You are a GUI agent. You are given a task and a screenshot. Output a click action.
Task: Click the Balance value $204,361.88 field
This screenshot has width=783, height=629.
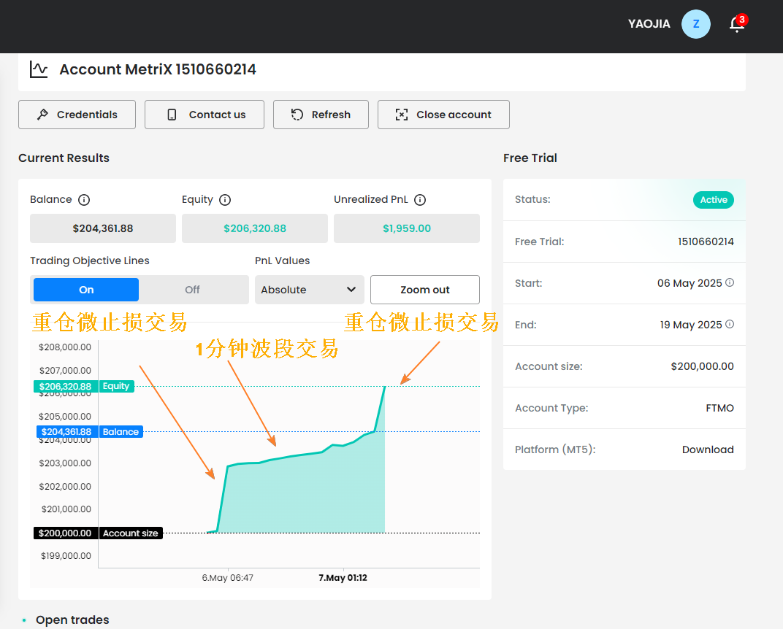click(x=103, y=228)
